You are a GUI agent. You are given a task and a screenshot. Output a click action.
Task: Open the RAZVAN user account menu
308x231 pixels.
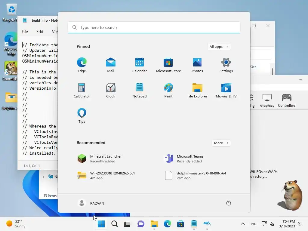click(x=91, y=203)
